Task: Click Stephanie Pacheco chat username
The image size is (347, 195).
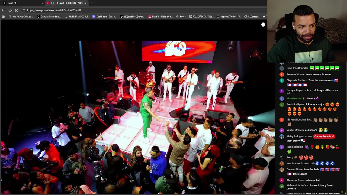Action: (297, 80)
